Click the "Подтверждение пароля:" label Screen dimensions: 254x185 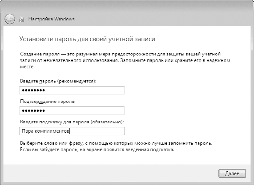tap(48, 102)
